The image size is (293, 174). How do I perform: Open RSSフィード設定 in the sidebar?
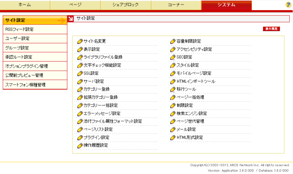coord(35,30)
